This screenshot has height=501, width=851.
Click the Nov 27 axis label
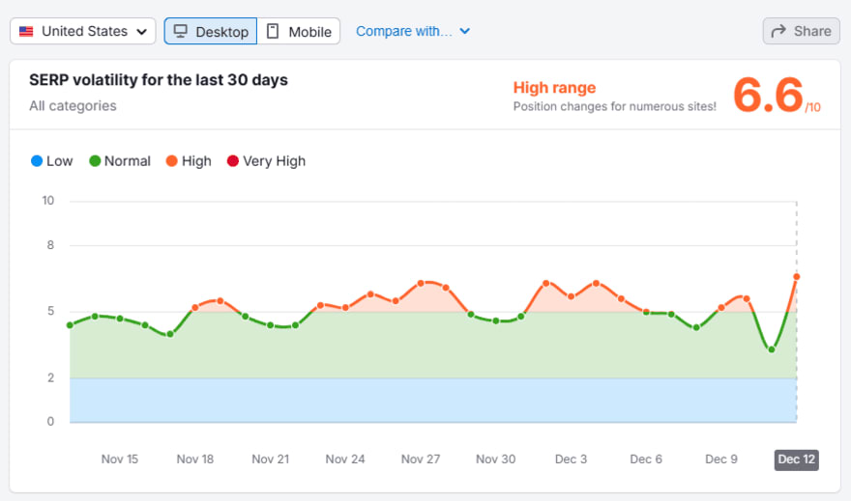(x=421, y=459)
